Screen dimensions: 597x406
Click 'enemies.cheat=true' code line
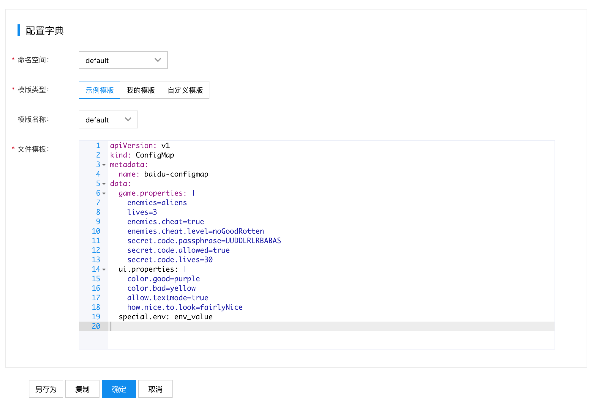pyautogui.click(x=165, y=222)
